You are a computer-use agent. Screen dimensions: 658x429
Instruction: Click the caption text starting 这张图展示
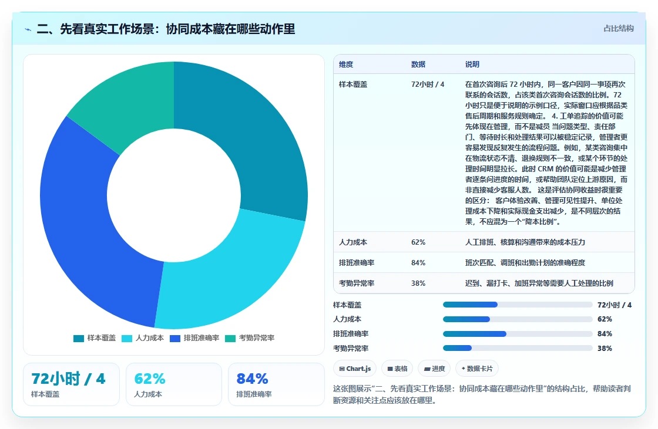pyautogui.click(x=482, y=394)
